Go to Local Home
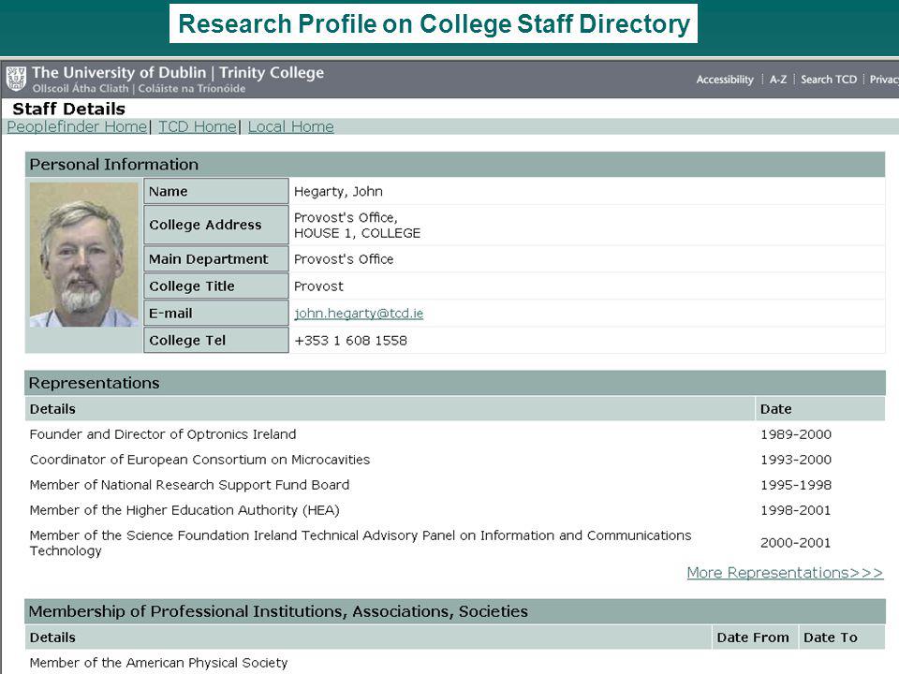 290,126
